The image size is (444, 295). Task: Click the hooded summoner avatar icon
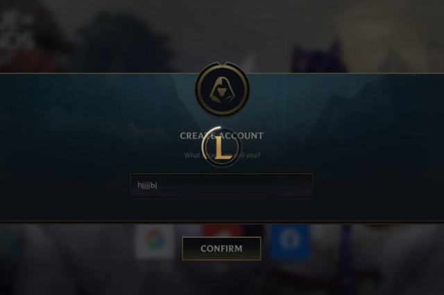(222, 90)
